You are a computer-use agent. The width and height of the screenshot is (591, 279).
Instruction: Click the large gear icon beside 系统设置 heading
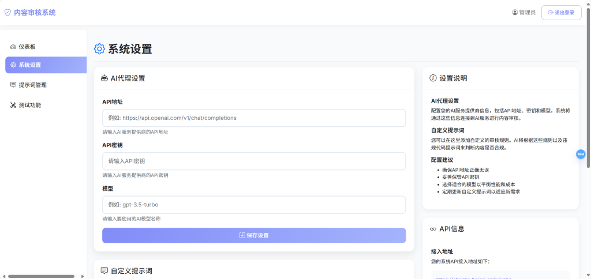click(x=99, y=49)
